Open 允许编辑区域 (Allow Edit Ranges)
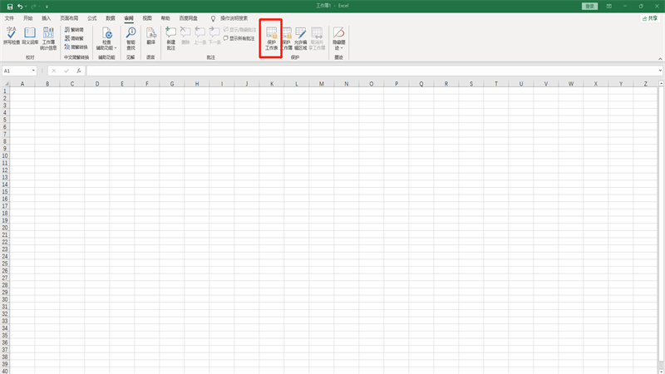Screen dimensions: 665x374 coord(301,38)
